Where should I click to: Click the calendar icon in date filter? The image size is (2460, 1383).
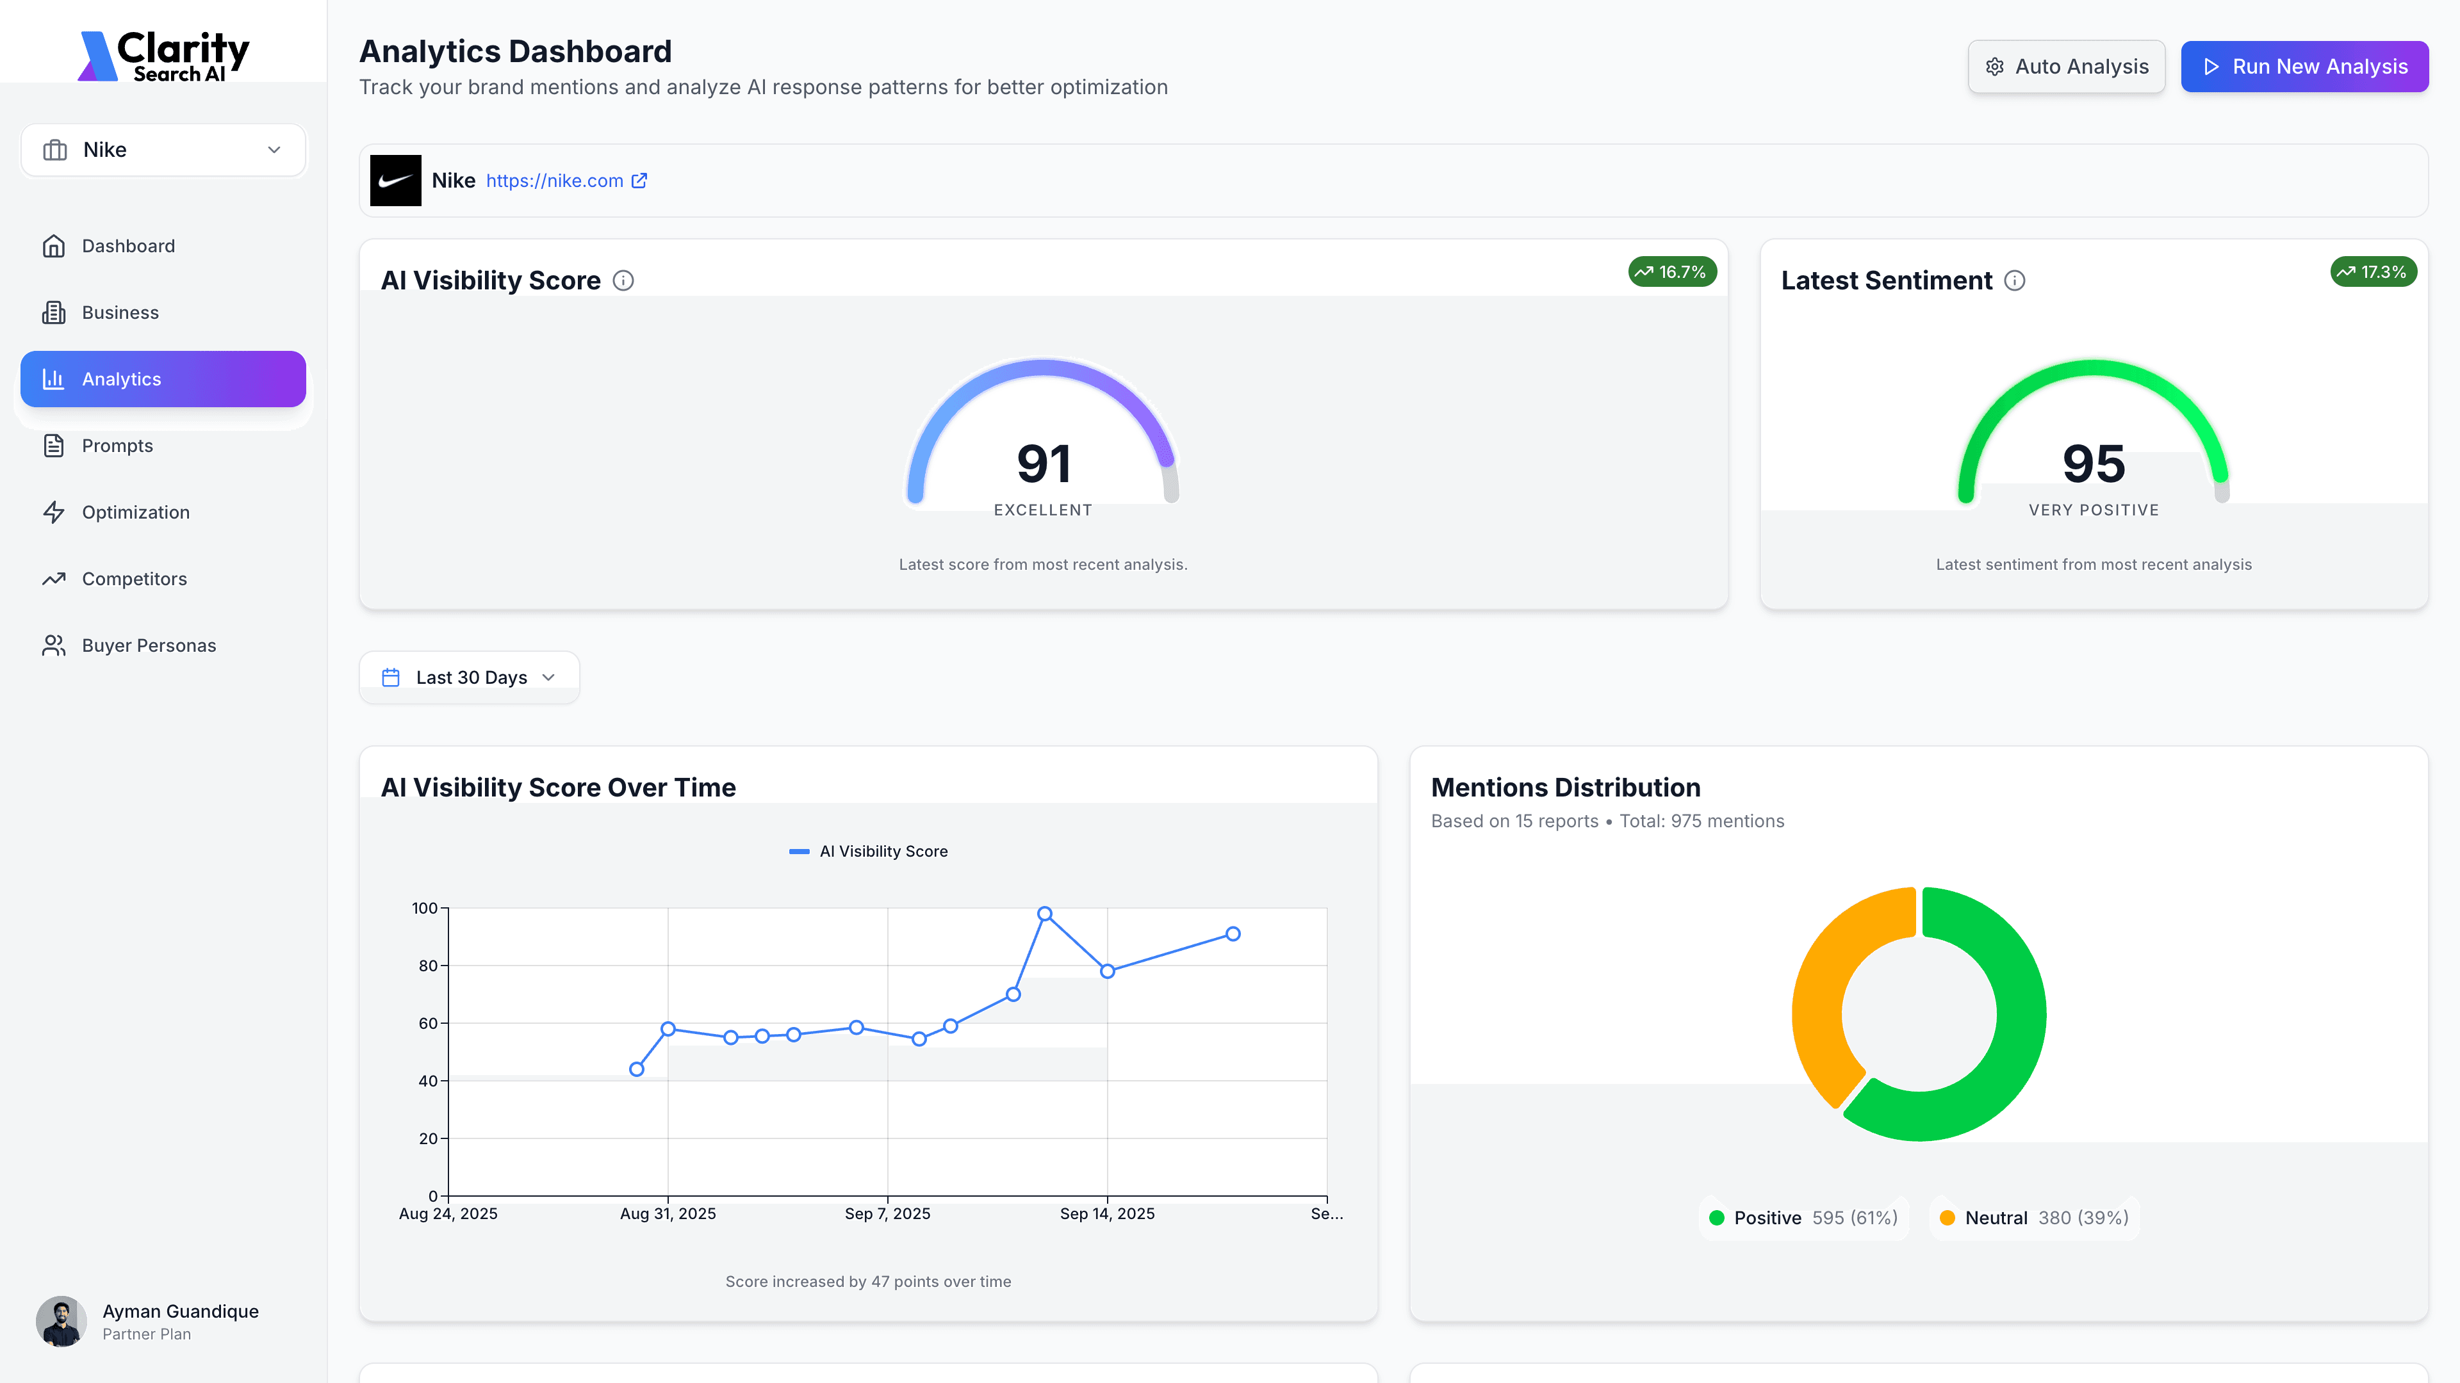(x=391, y=677)
